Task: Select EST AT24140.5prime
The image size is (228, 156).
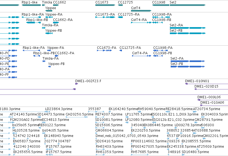Action: (x=11, y=117)
